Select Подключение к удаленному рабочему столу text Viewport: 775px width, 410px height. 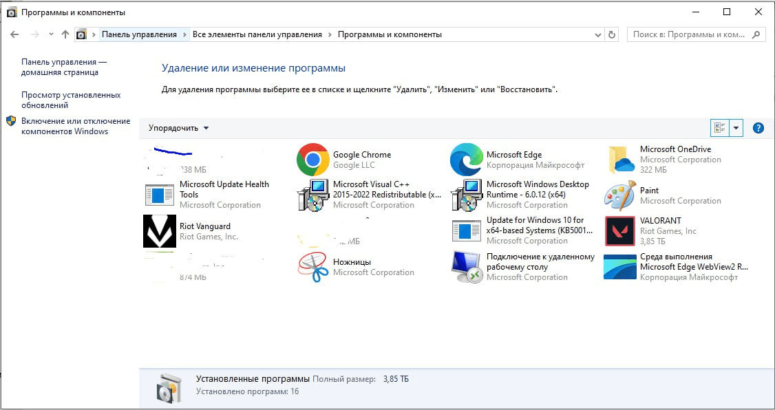540,262
